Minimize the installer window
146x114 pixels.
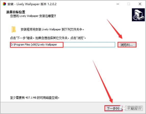(118, 4)
